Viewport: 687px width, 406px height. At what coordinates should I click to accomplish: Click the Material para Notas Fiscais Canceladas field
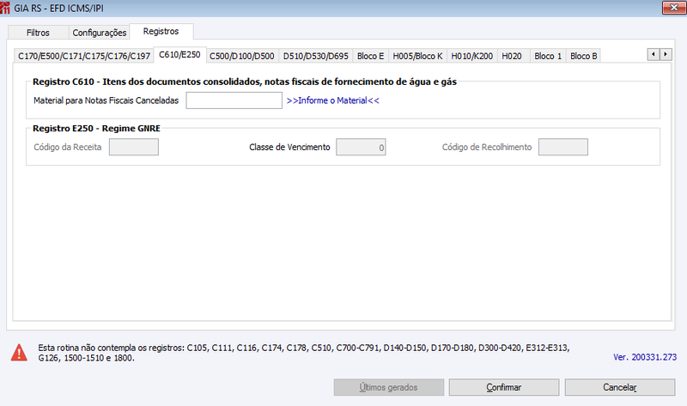point(234,100)
